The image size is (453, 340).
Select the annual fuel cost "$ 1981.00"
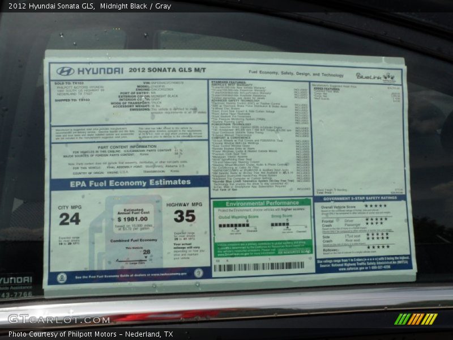click(x=133, y=219)
